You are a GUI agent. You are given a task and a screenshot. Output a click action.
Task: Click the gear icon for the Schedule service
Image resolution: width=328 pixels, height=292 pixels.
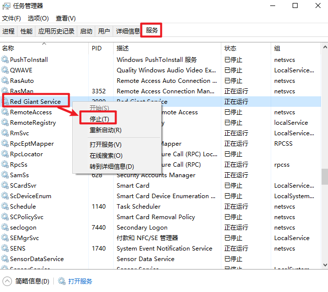point(5,207)
